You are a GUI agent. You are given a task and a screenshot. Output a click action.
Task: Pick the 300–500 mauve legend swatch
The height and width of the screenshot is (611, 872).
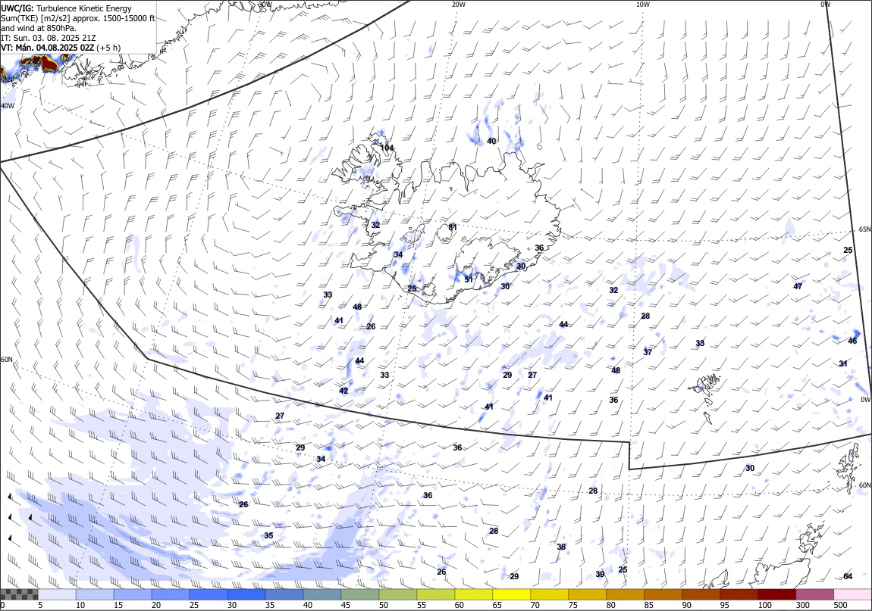click(814, 594)
